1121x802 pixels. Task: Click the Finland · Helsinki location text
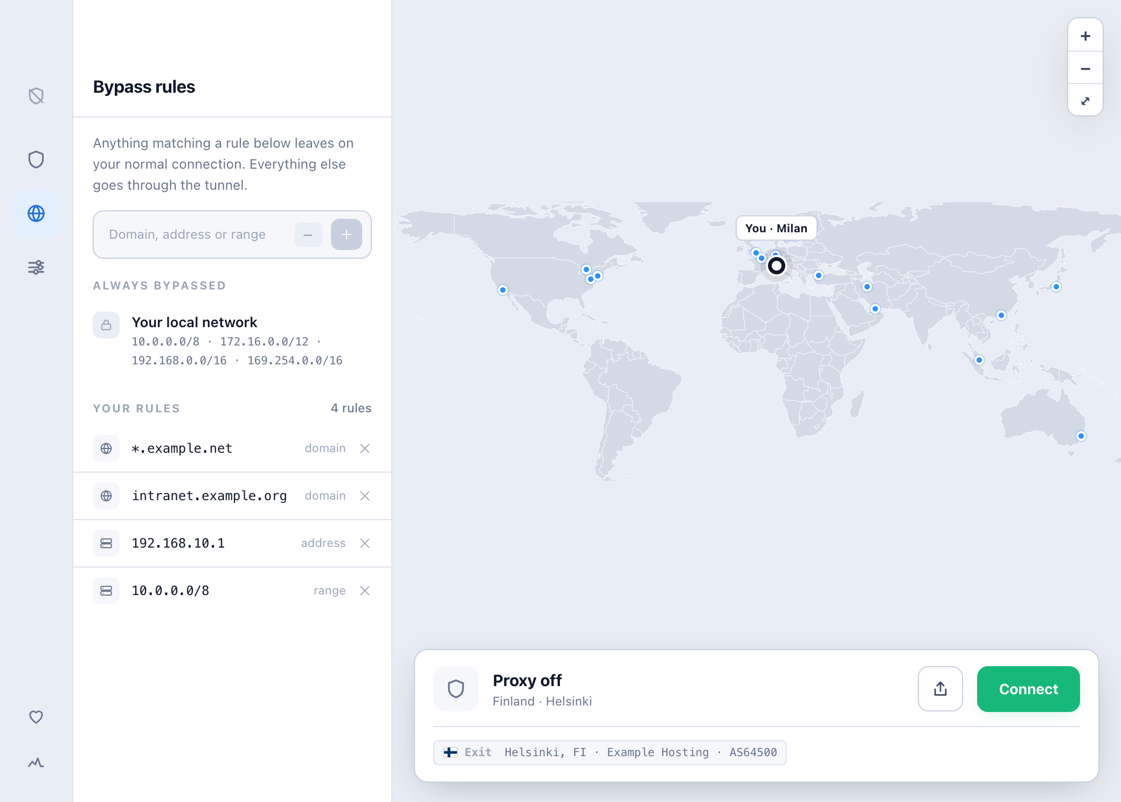coord(542,701)
